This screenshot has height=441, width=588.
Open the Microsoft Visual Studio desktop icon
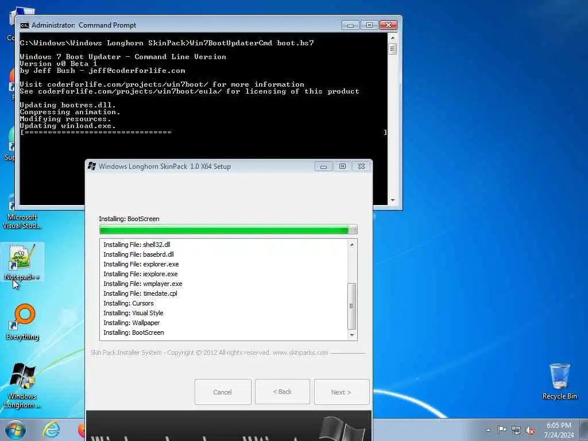pyautogui.click(x=22, y=212)
